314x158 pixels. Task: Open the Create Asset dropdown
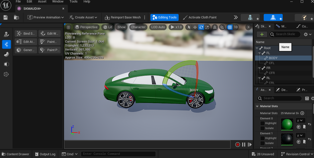[83, 17]
